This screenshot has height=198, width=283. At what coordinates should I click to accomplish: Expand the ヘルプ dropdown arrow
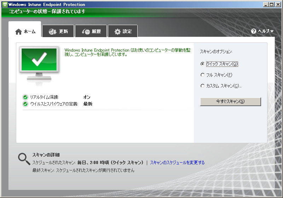point(272,31)
